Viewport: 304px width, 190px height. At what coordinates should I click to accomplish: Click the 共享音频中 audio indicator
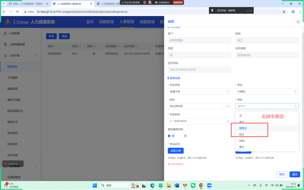click(x=162, y=3)
